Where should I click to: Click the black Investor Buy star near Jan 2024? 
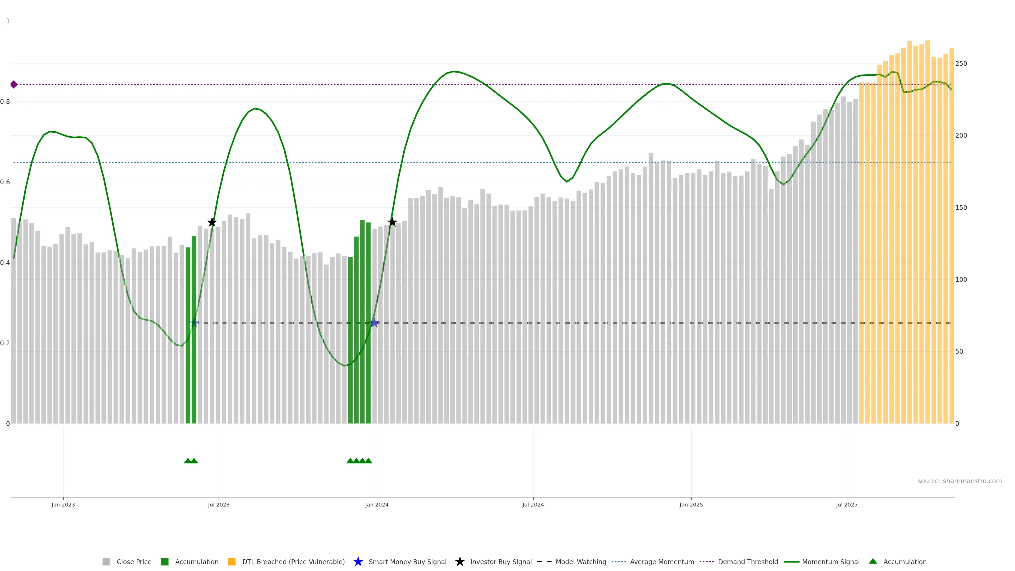[392, 222]
